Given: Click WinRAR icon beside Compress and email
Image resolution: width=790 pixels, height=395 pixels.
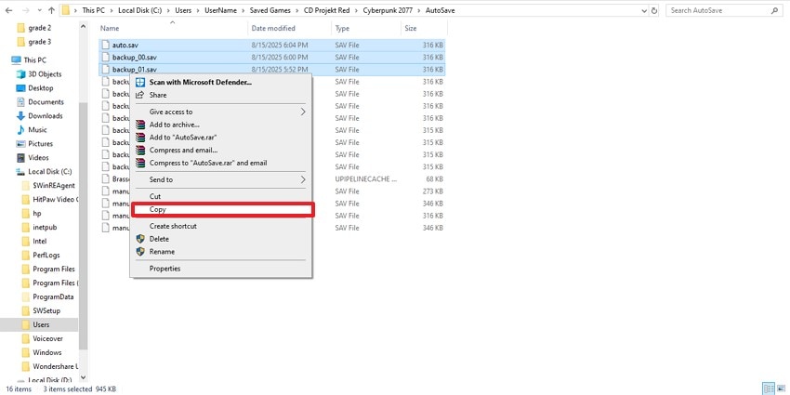Looking at the screenshot, I should tap(140, 151).
